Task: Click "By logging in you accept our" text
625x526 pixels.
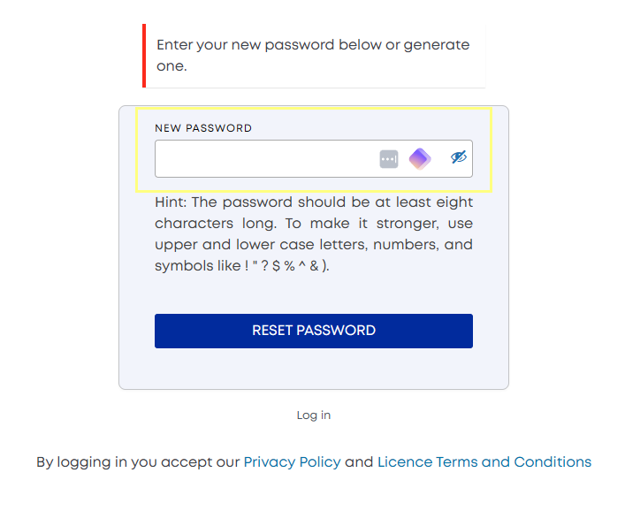Action: pyautogui.click(x=138, y=462)
